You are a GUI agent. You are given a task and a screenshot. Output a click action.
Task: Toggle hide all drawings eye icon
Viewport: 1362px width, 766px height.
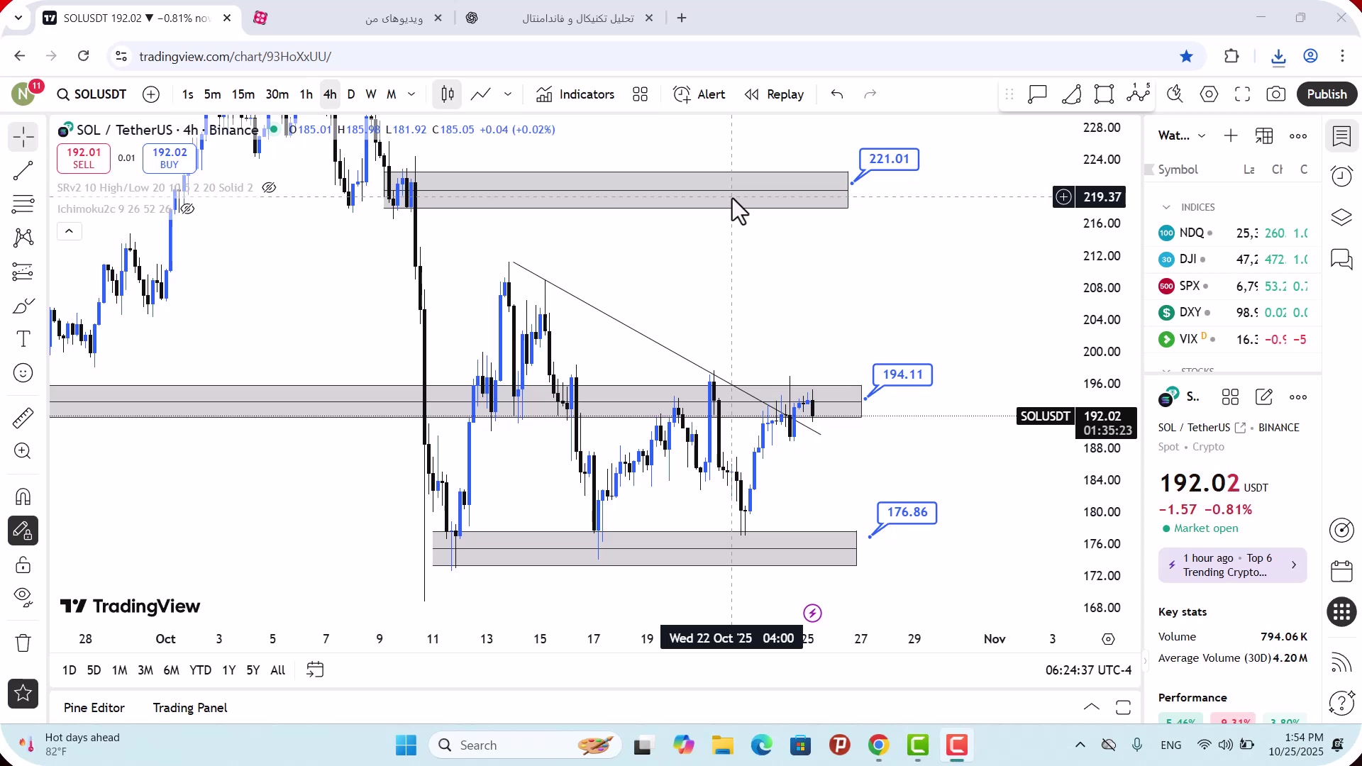(x=23, y=598)
